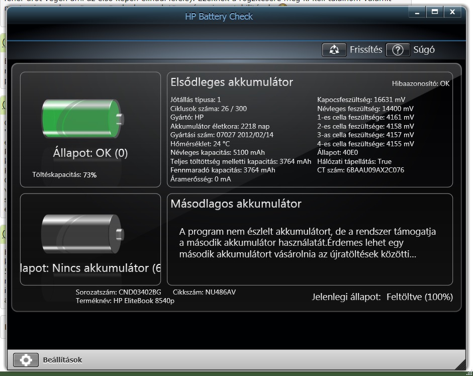The height and width of the screenshot is (376, 473).
Task: Click the Beállítások label
Action: click(x=62, y=360)
